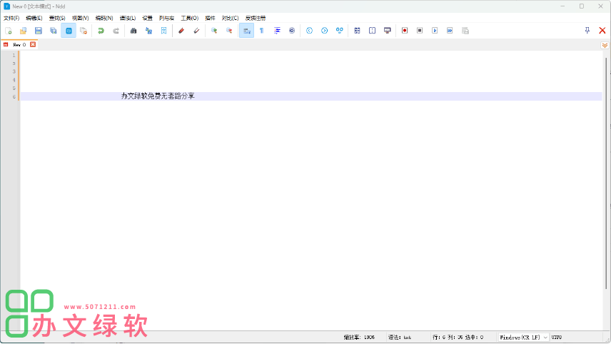Viewport: 611px width, 344px height.
Task: Start macro recording with red record icon
Action: tap(404, 31)
